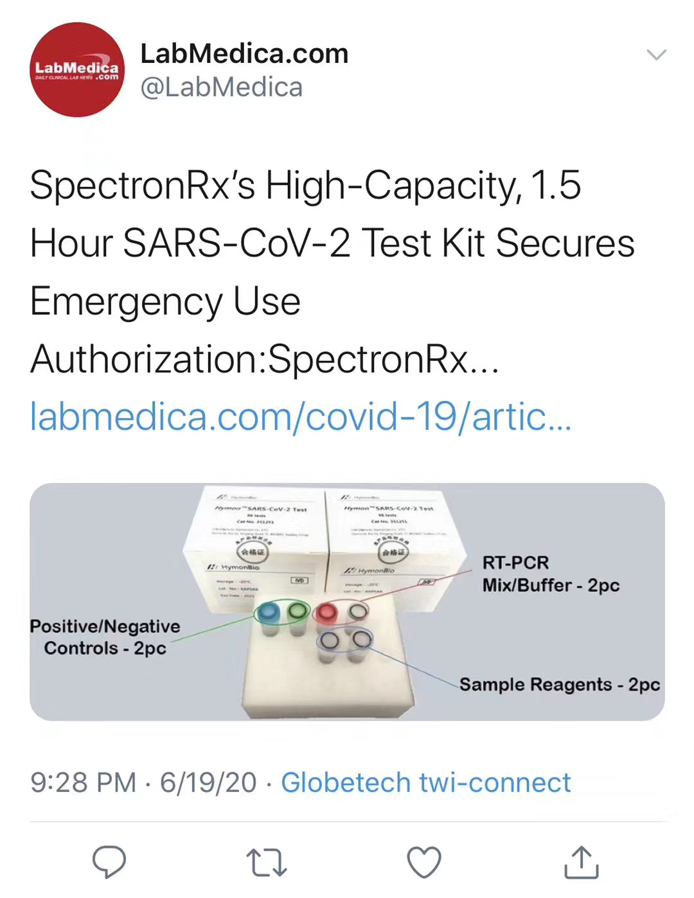Click the 9:28 PM timestamp
The width and height of the screenshot is (694, 898).
83,782
